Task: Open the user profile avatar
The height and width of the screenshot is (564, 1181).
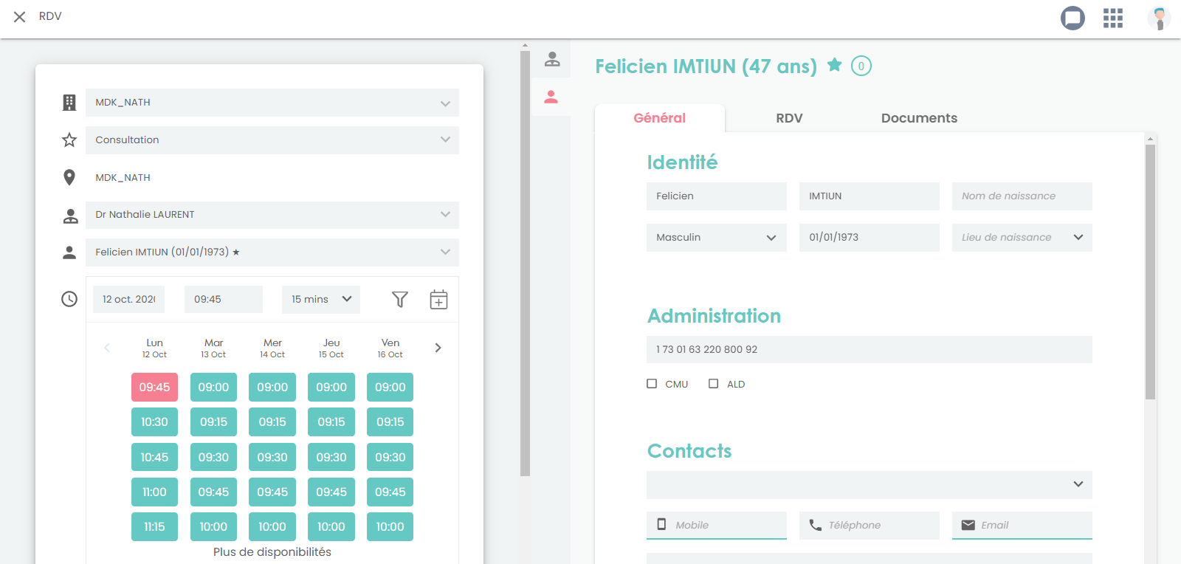Action: coord(1159,18)
